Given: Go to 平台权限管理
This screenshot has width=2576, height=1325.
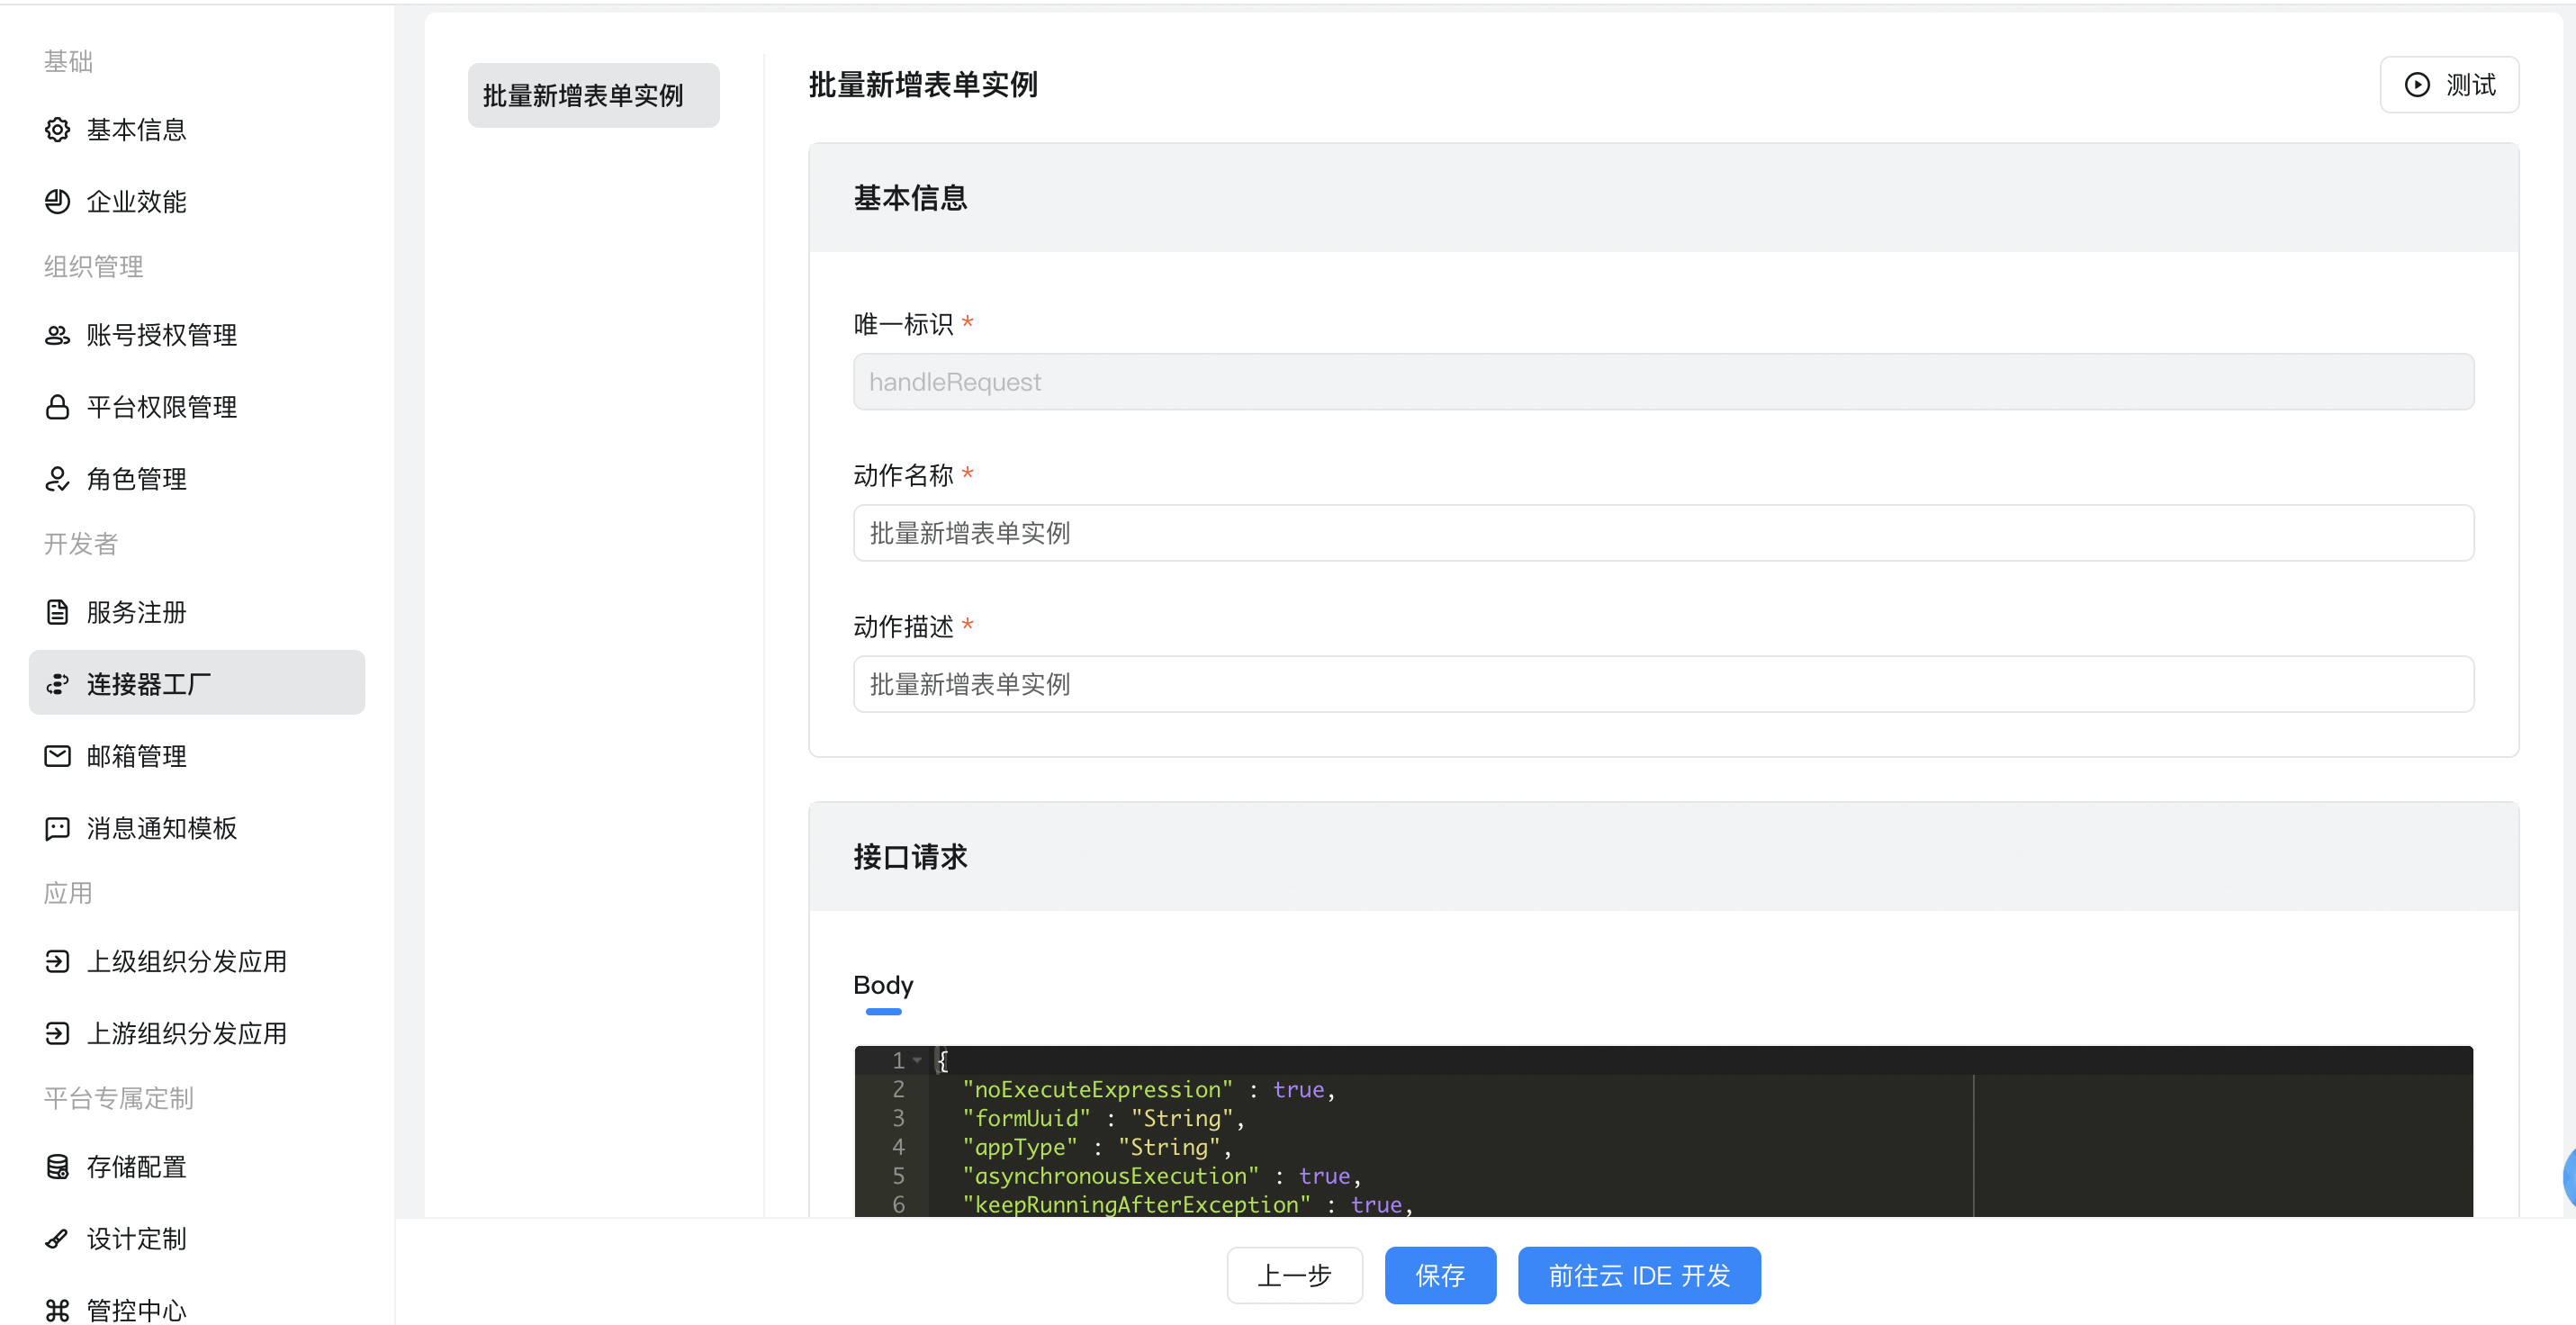Looking at the screenshot, I should [x=197, y=407].
